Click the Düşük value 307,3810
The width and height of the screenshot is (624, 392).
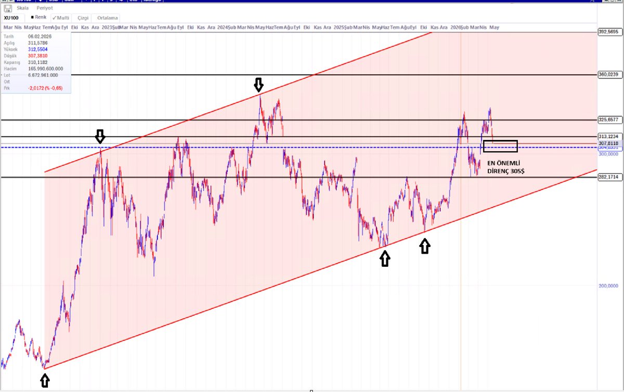point(38,55)
